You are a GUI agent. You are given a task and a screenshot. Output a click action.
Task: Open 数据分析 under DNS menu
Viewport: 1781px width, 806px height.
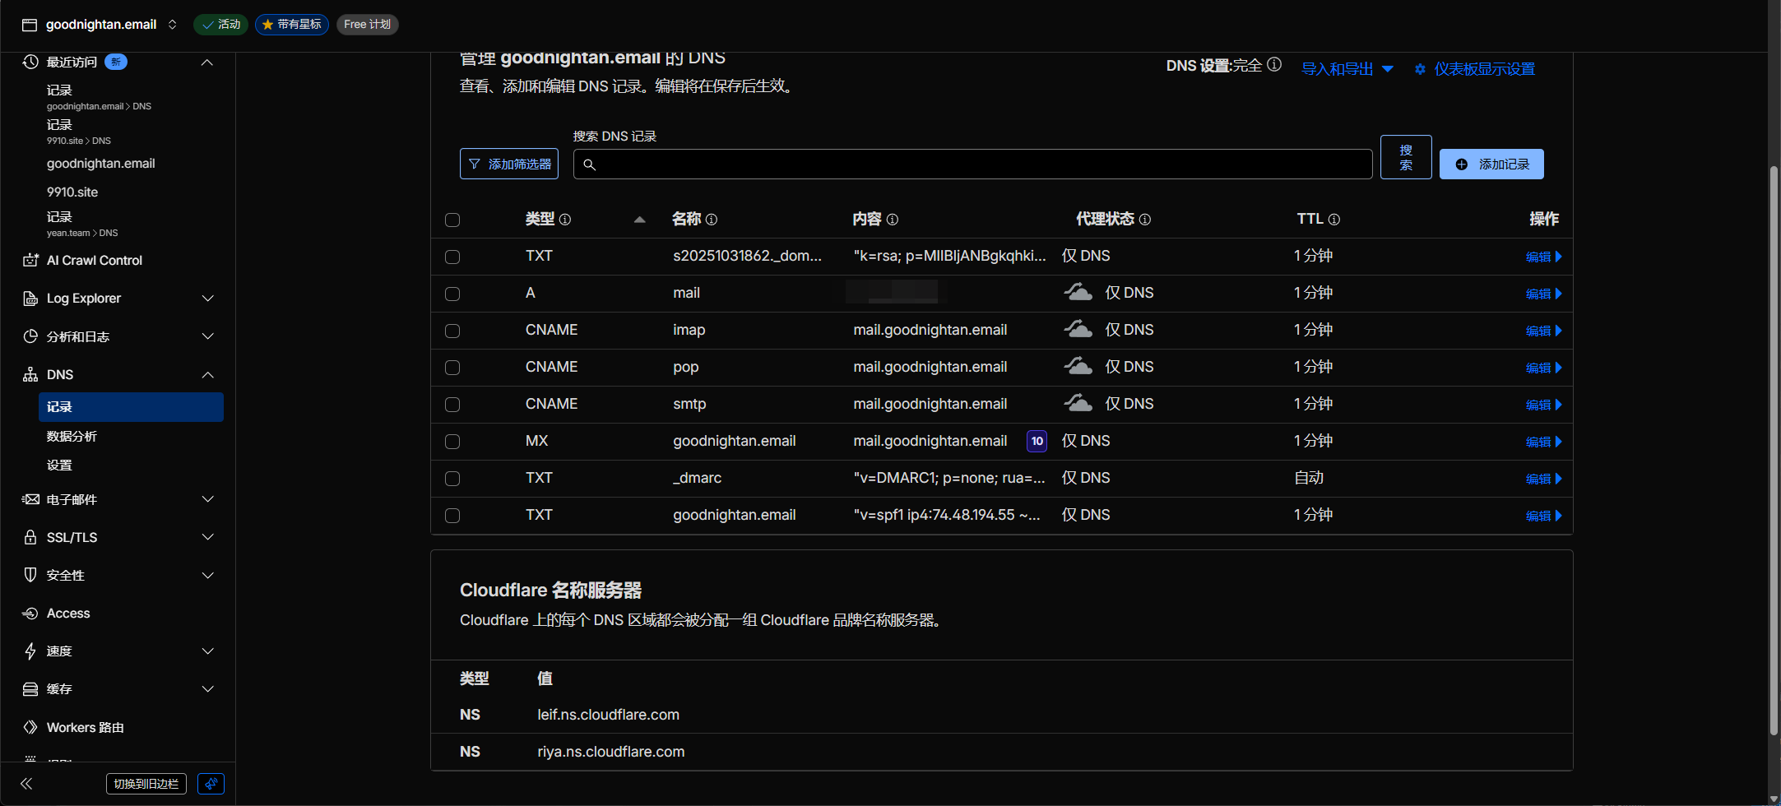72,436
